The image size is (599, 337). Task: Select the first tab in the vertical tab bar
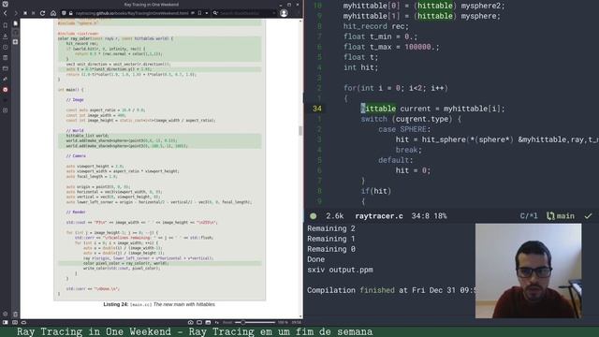(15, 23)
